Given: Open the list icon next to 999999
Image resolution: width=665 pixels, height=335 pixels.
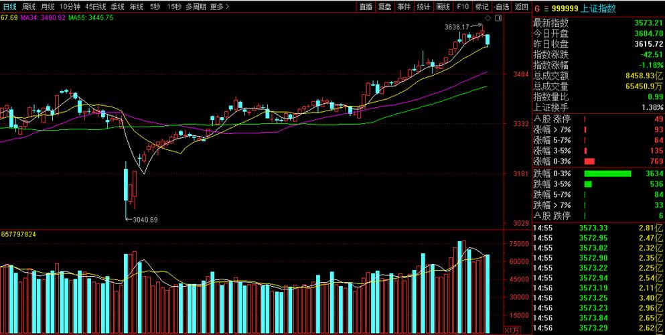Looking at the screenshot, I should pyautogui.click(x=544, y=8).
